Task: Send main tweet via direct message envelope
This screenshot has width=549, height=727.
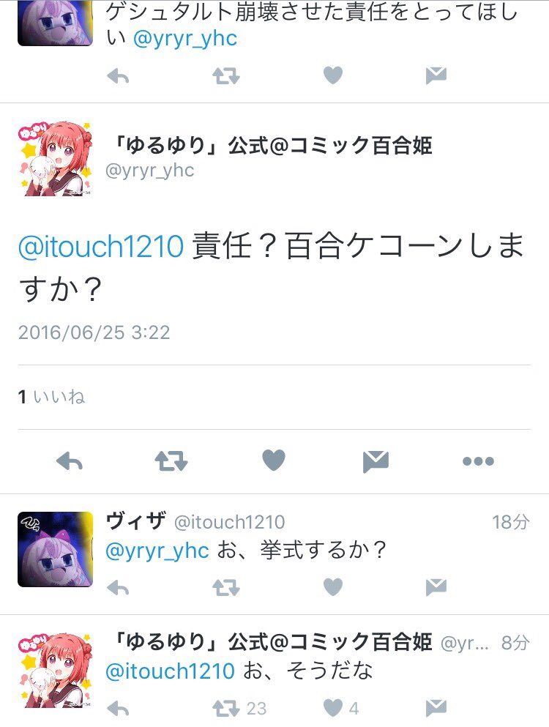Action: (x=376, y=461)
